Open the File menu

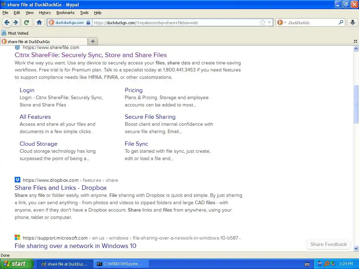click(x=5, y=13)
